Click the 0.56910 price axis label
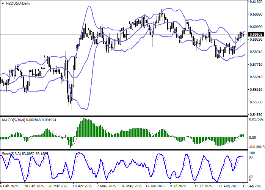Image resolution: width=265 pixels, height=190 pixels. click(256, 77)
